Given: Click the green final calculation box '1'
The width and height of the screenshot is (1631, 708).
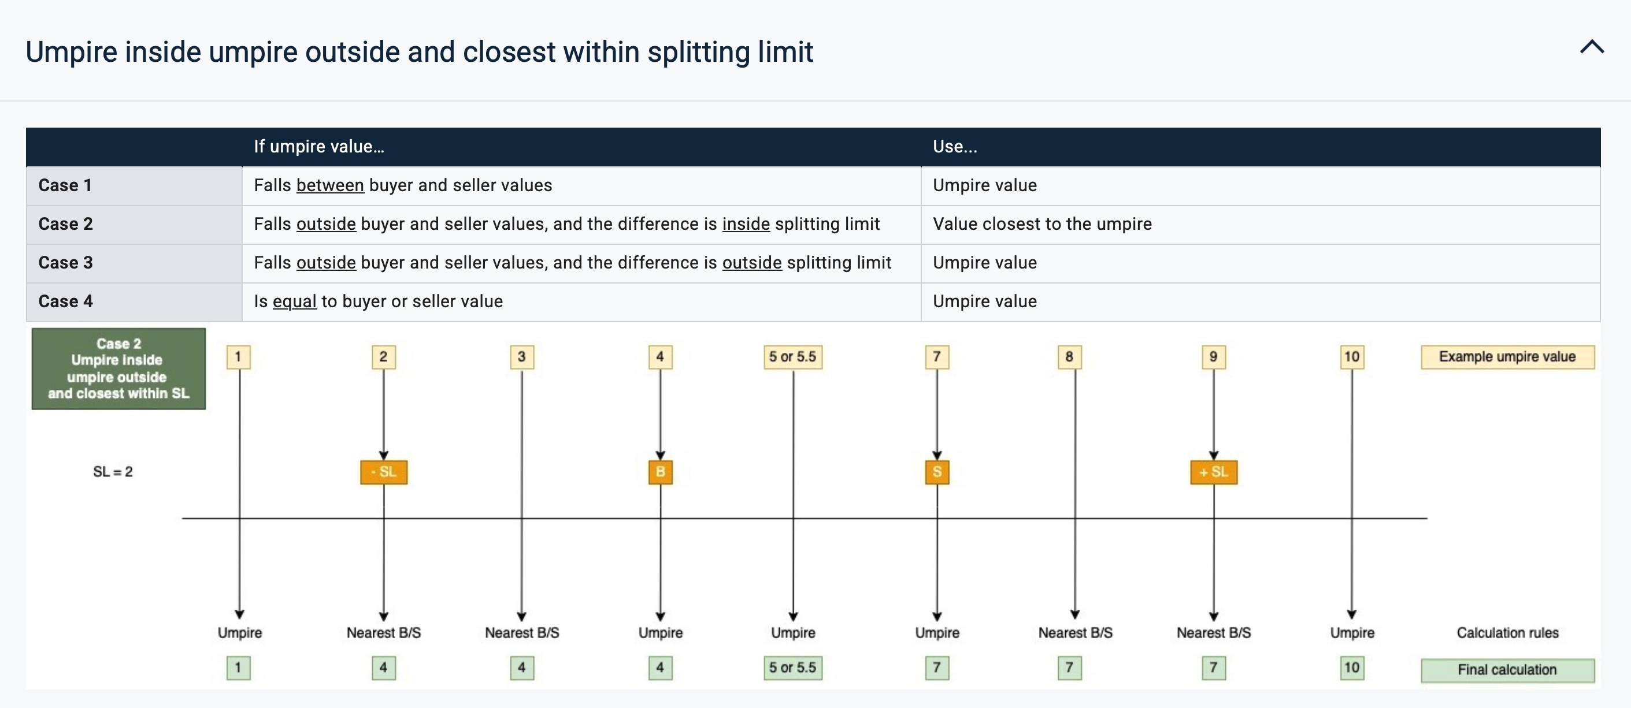Looking at the screenshot, I should tap(238, 668).
